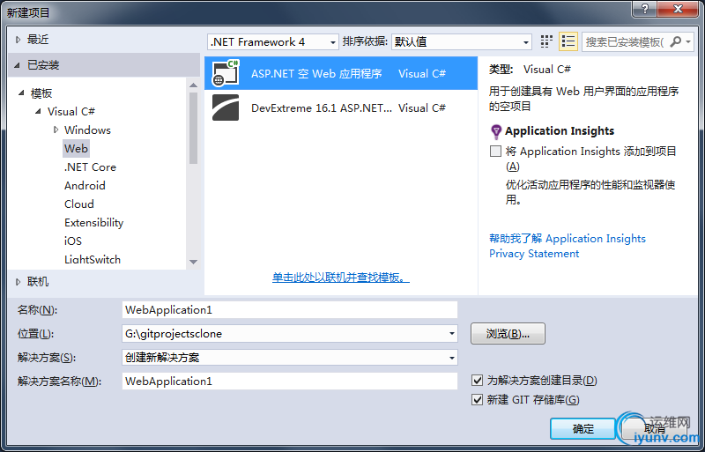705x452 pixels.
Task: Click tree scrollbar up arrow
Action: [193, 85]
